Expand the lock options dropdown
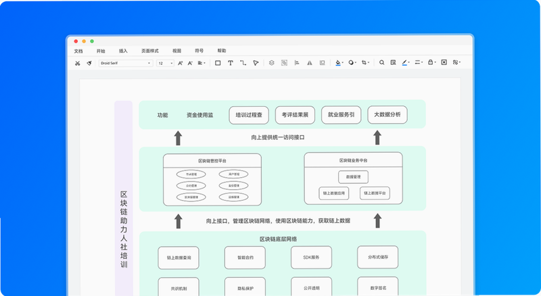 click(431, 62)
